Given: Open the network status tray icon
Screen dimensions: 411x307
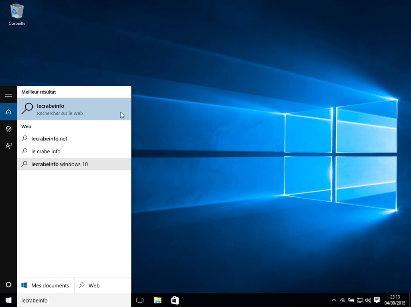Looking at the screenshot, I should click(x=359, y=300).
